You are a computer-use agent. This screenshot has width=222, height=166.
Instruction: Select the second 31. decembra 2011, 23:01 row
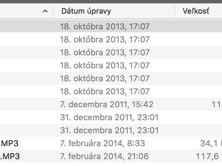tap(109, 130)
